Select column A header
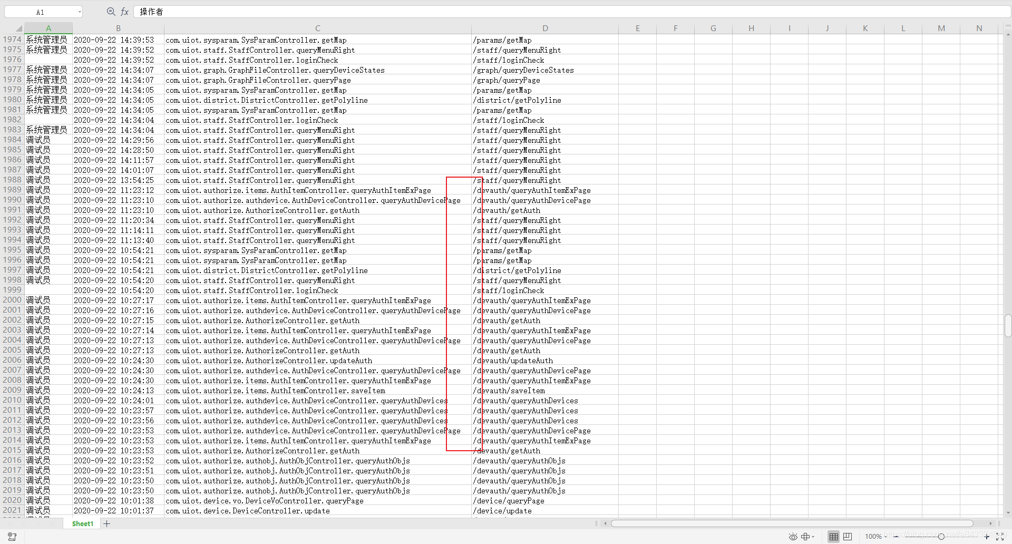The height and width of the screenshot is (544, 1012). coord(48,28)
